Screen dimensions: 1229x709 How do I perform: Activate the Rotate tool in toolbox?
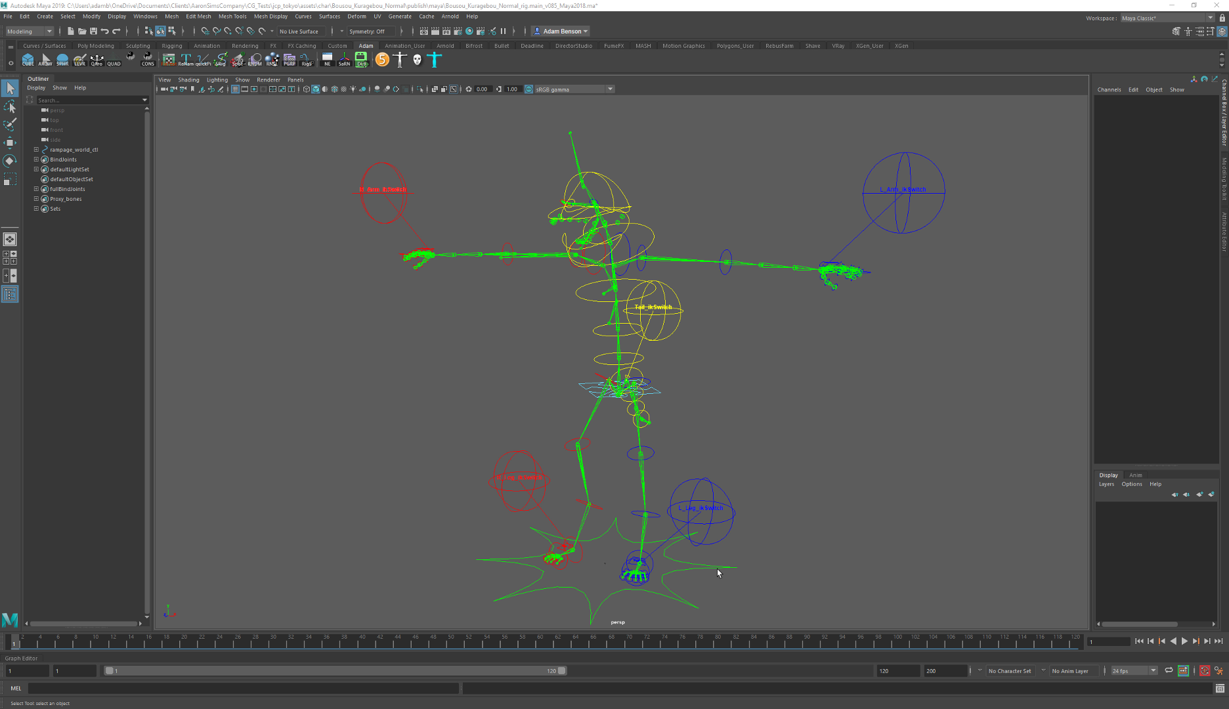point(10,161)
